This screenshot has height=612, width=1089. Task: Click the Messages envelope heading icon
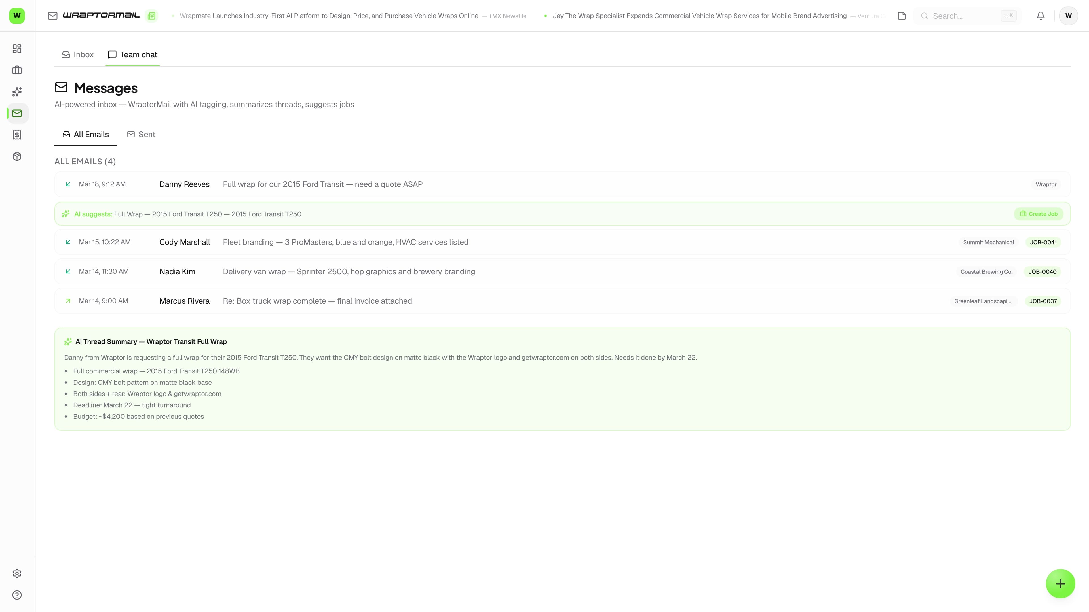pyautogui.click(x=61, y=88)
